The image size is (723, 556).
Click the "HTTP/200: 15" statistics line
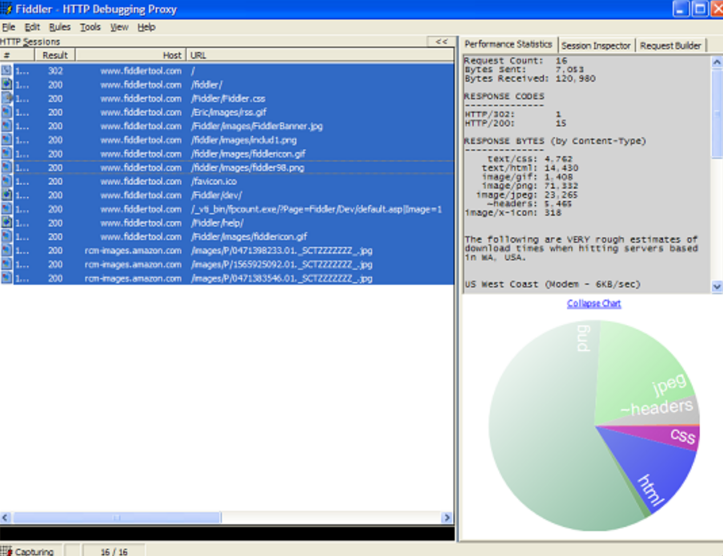pyautogui.click(x=515, y=123)
